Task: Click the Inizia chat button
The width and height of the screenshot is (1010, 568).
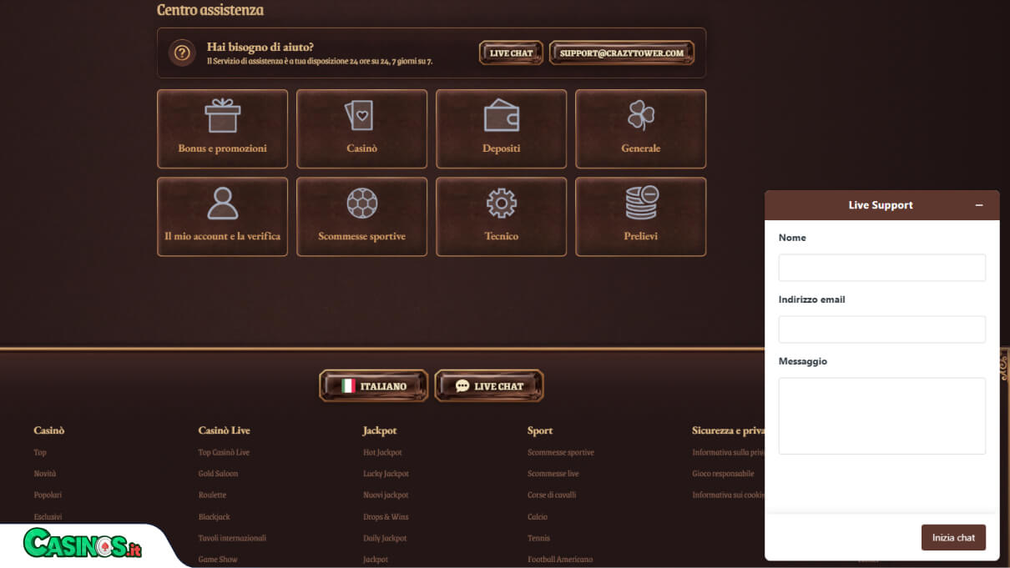Action: click(x=953, y=538)
